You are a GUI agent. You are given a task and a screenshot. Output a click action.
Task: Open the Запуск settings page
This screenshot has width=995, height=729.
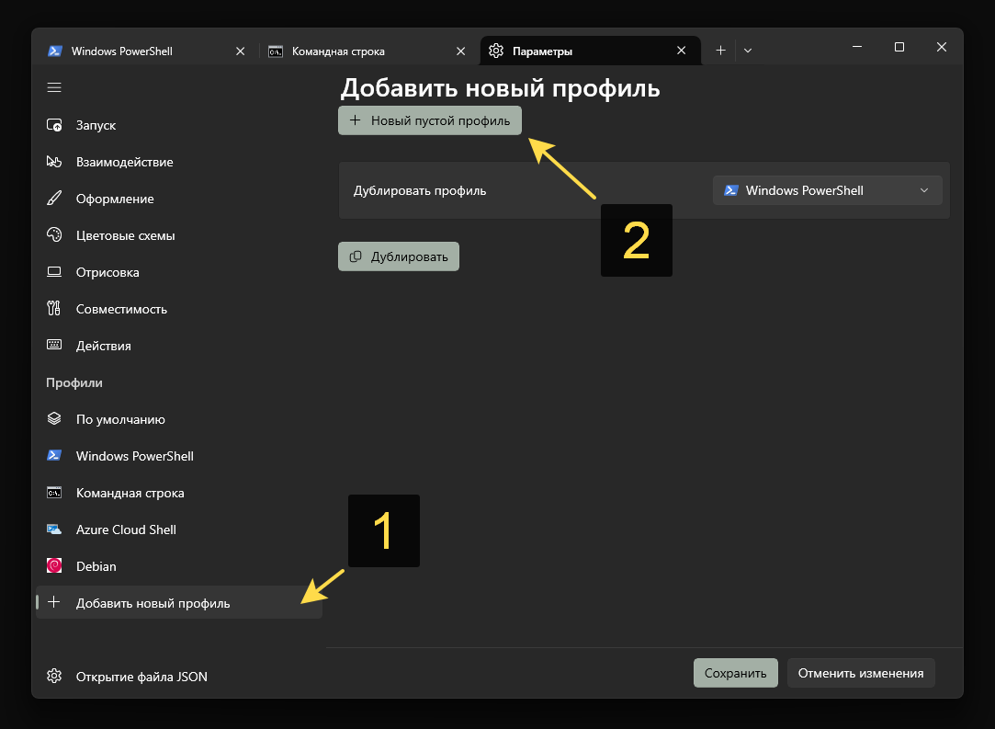click(179, 125)
